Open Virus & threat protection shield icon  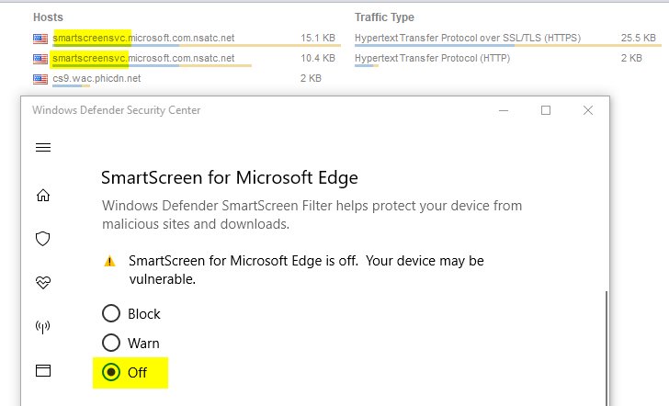(x=42, y=239)
